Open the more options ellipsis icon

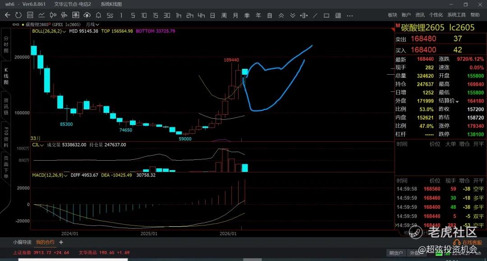350,15
